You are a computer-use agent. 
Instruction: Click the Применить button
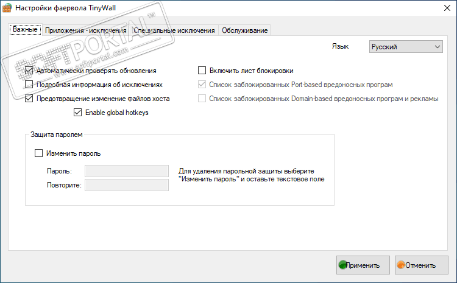point(363,265)
